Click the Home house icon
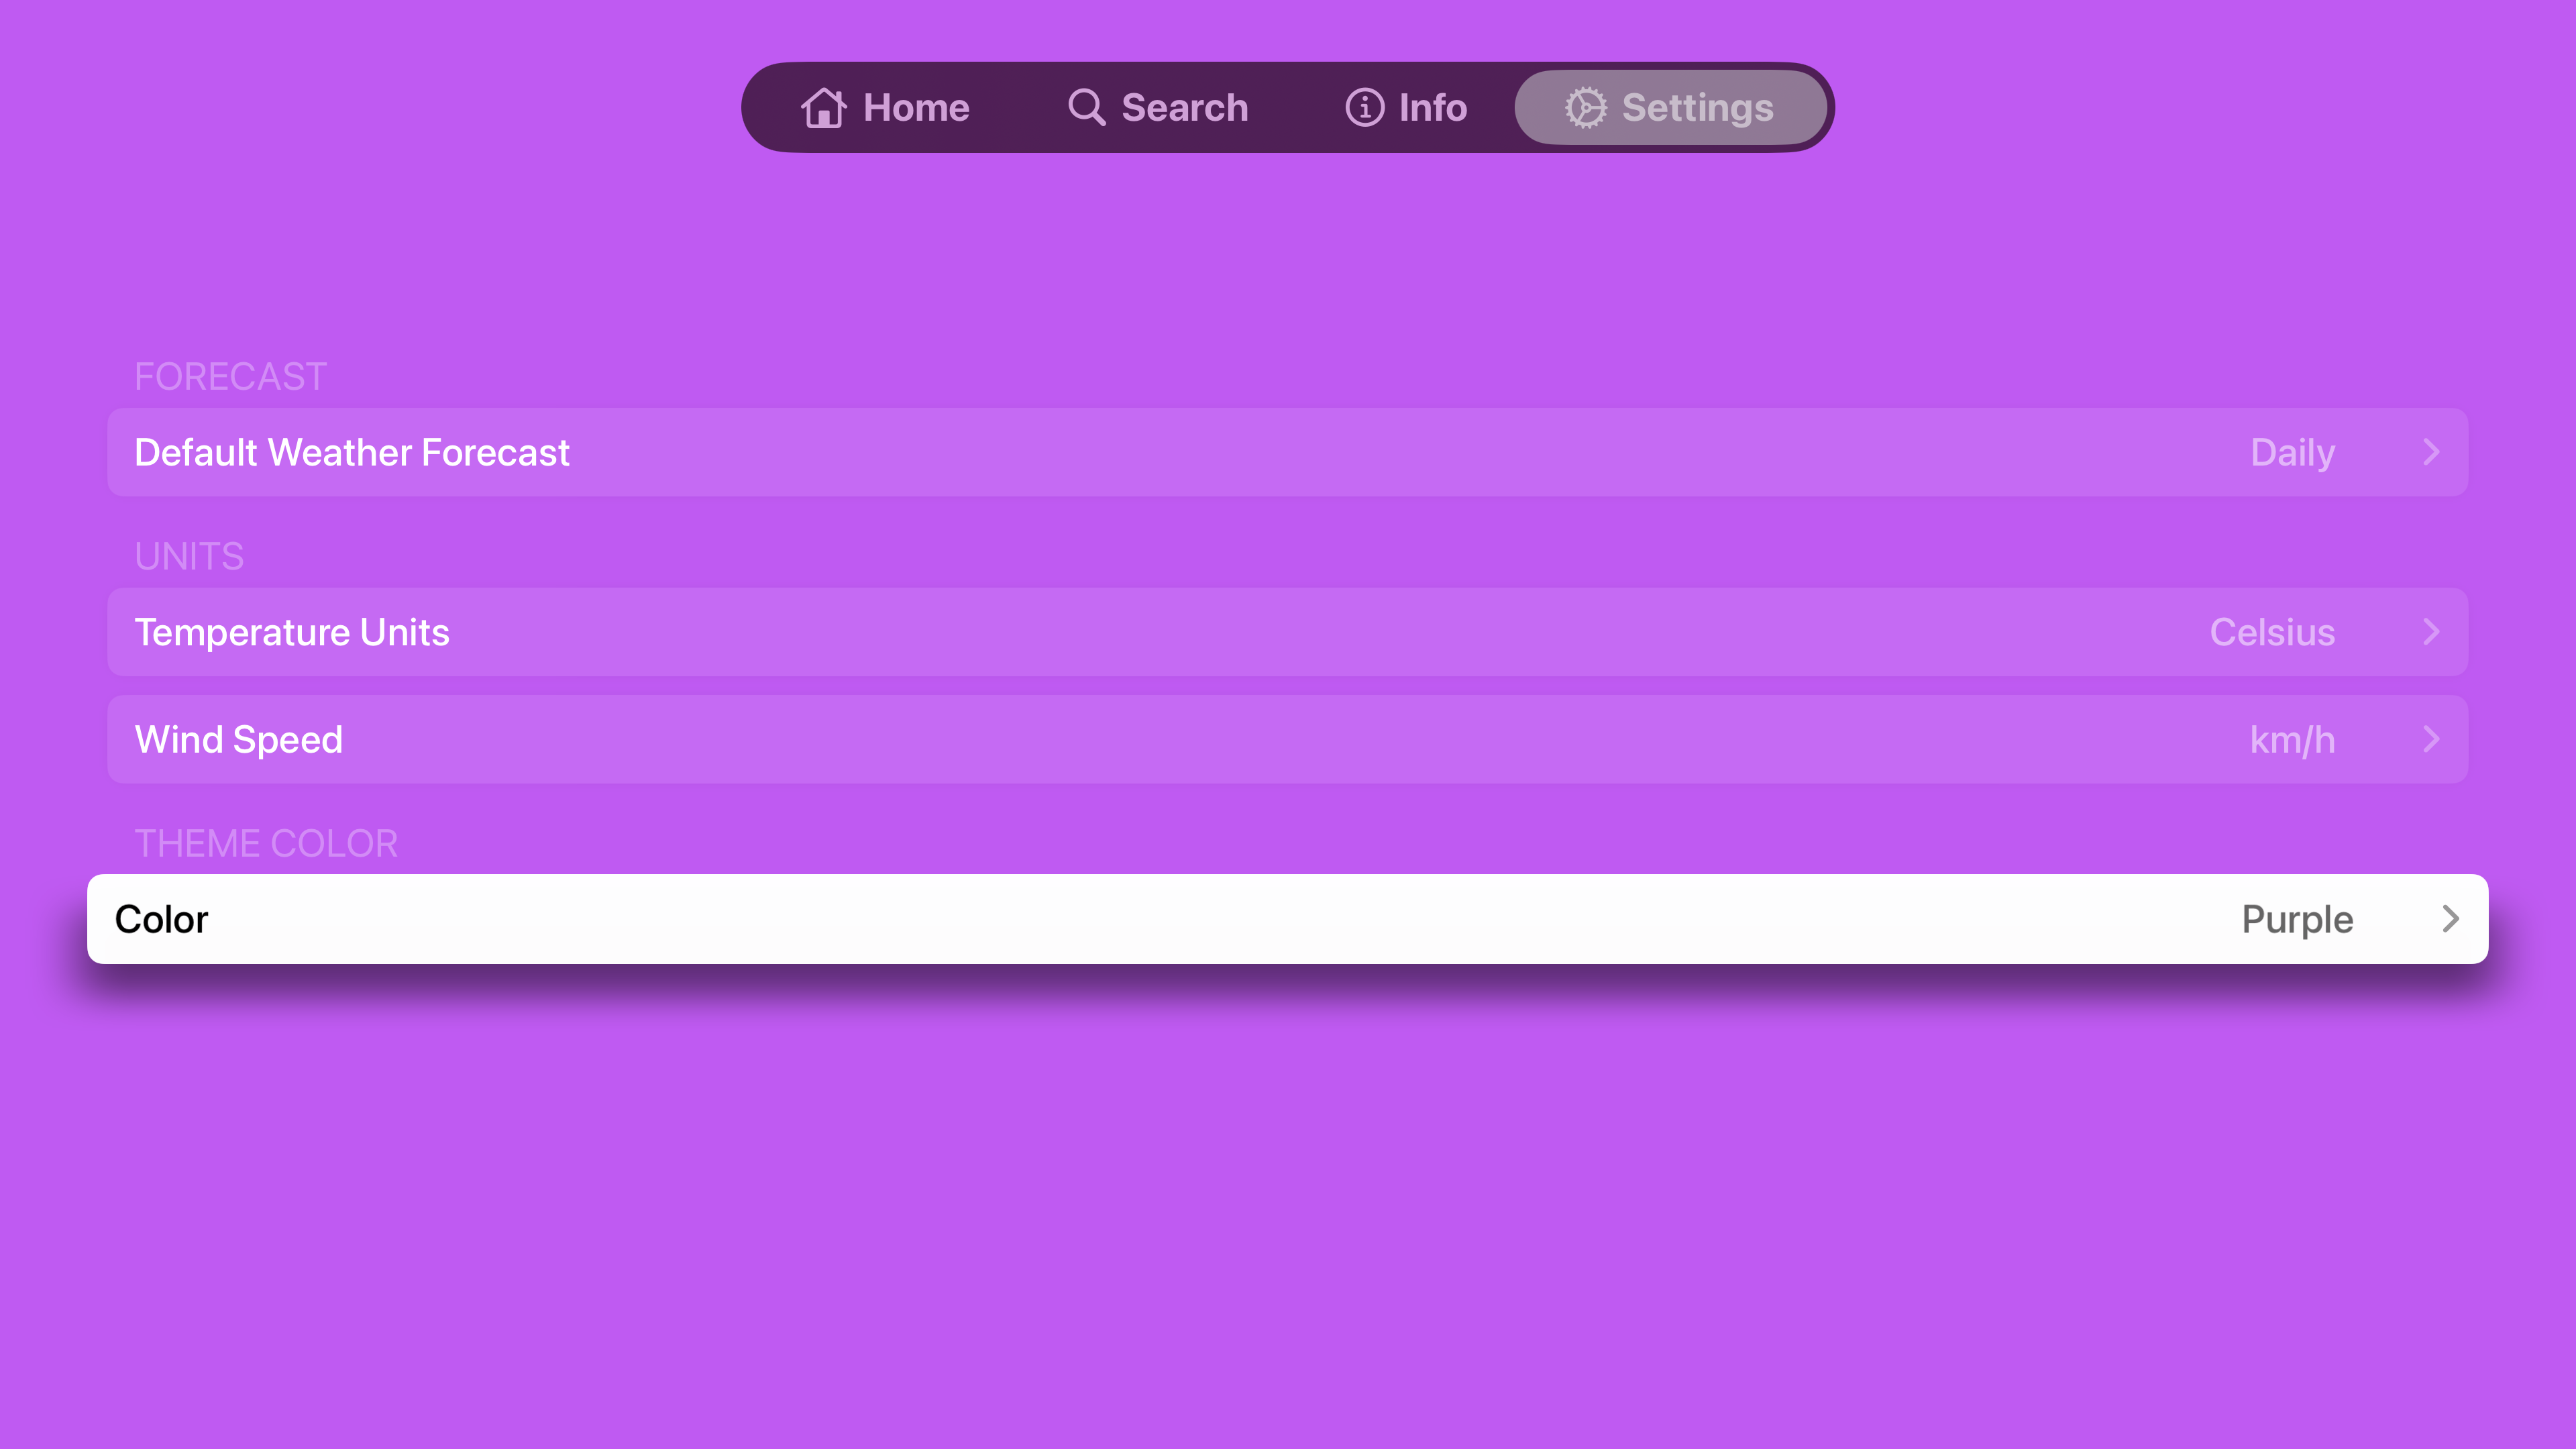This screenshot has width=2576, height=1449. pos(823,107)
